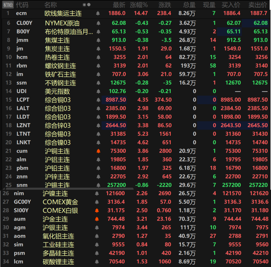
Task: Click the 卖出价 column header
Action: [x=257, y=5]
